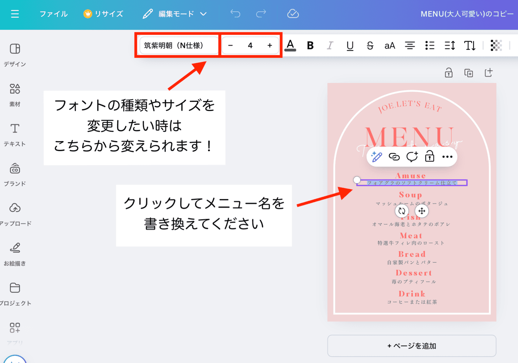Open the transparency checkerboard icon
Viewport: 518px width, 363px height.
coord(496,45)
